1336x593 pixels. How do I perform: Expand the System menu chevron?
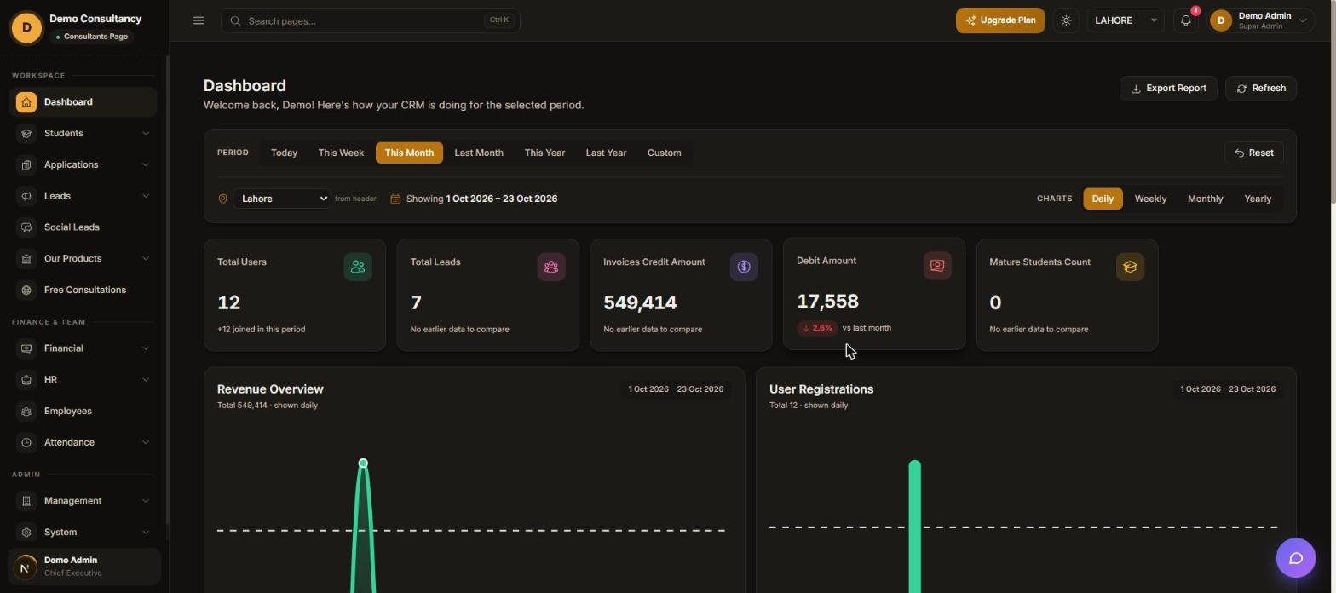pyautogui.click(x=146, y=532)
